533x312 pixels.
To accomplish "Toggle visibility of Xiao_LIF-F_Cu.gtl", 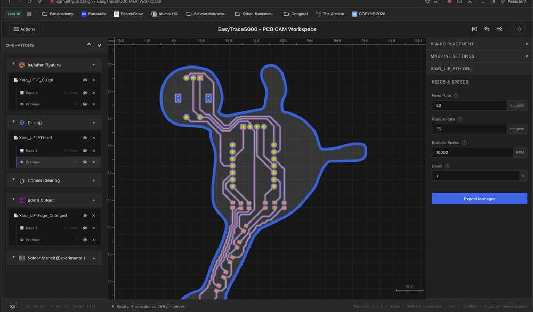I will click(x=85, y=80).
